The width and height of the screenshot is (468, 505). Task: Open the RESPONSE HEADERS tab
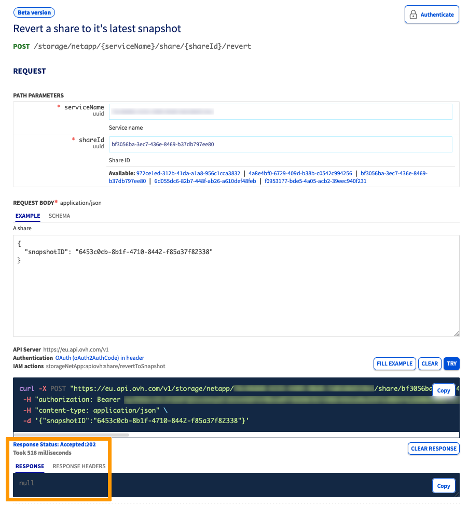pyautogui.click(x=79, y=466)
